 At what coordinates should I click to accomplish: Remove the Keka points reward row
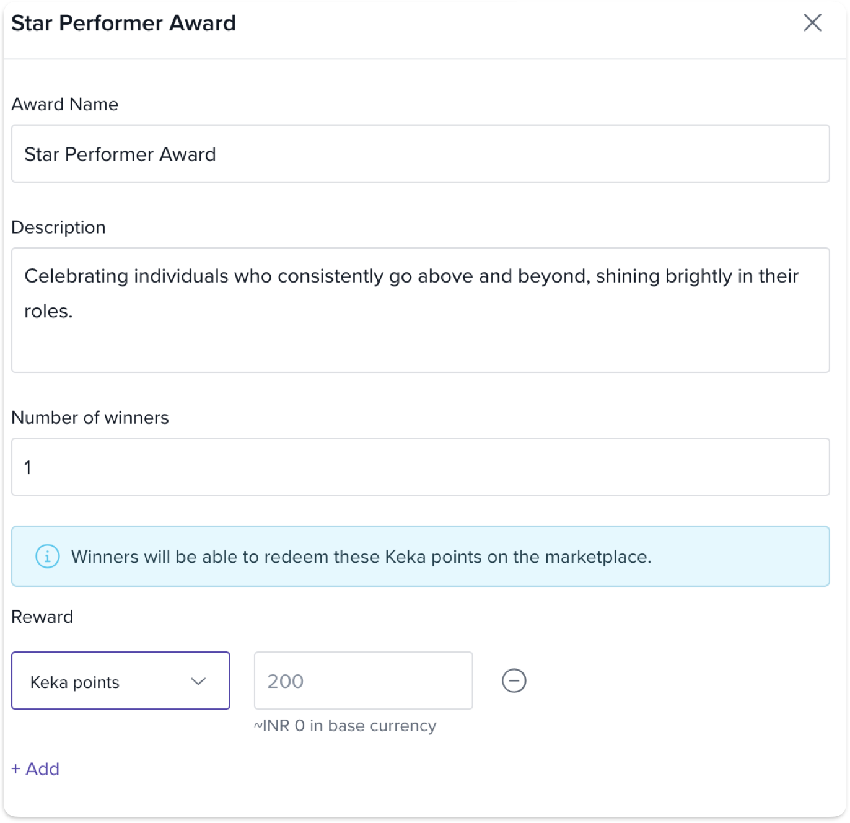click(x=514, y=680)
